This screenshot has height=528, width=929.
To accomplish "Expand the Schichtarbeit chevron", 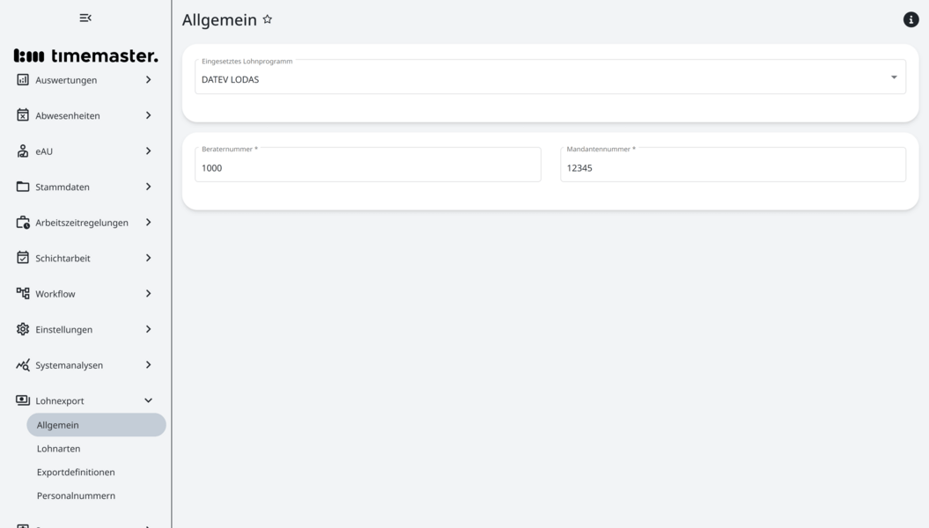I will click(x=148, y=258).
